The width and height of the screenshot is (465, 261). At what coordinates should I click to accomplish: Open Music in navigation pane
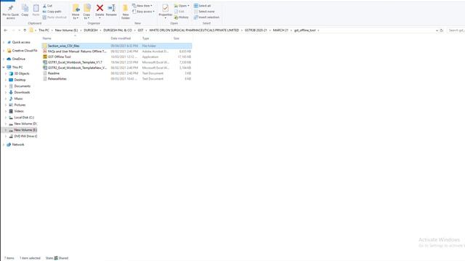coord(18,99)
